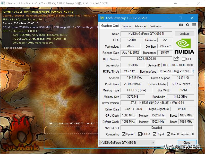This screenshot has height=154, width=205.
Task: Toggle the CUDA checkbox
Action: pos(140,134)
